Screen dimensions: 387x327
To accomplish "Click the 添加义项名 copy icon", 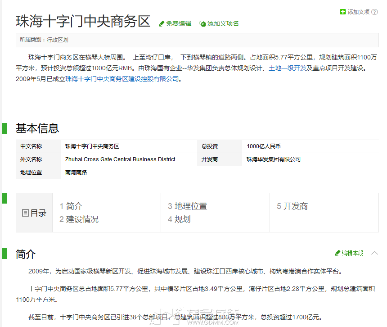I will pyautogui.click(x=202, y=24).
